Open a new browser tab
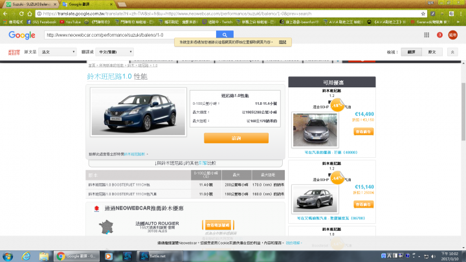466x262 pixels. click(122, 5)
